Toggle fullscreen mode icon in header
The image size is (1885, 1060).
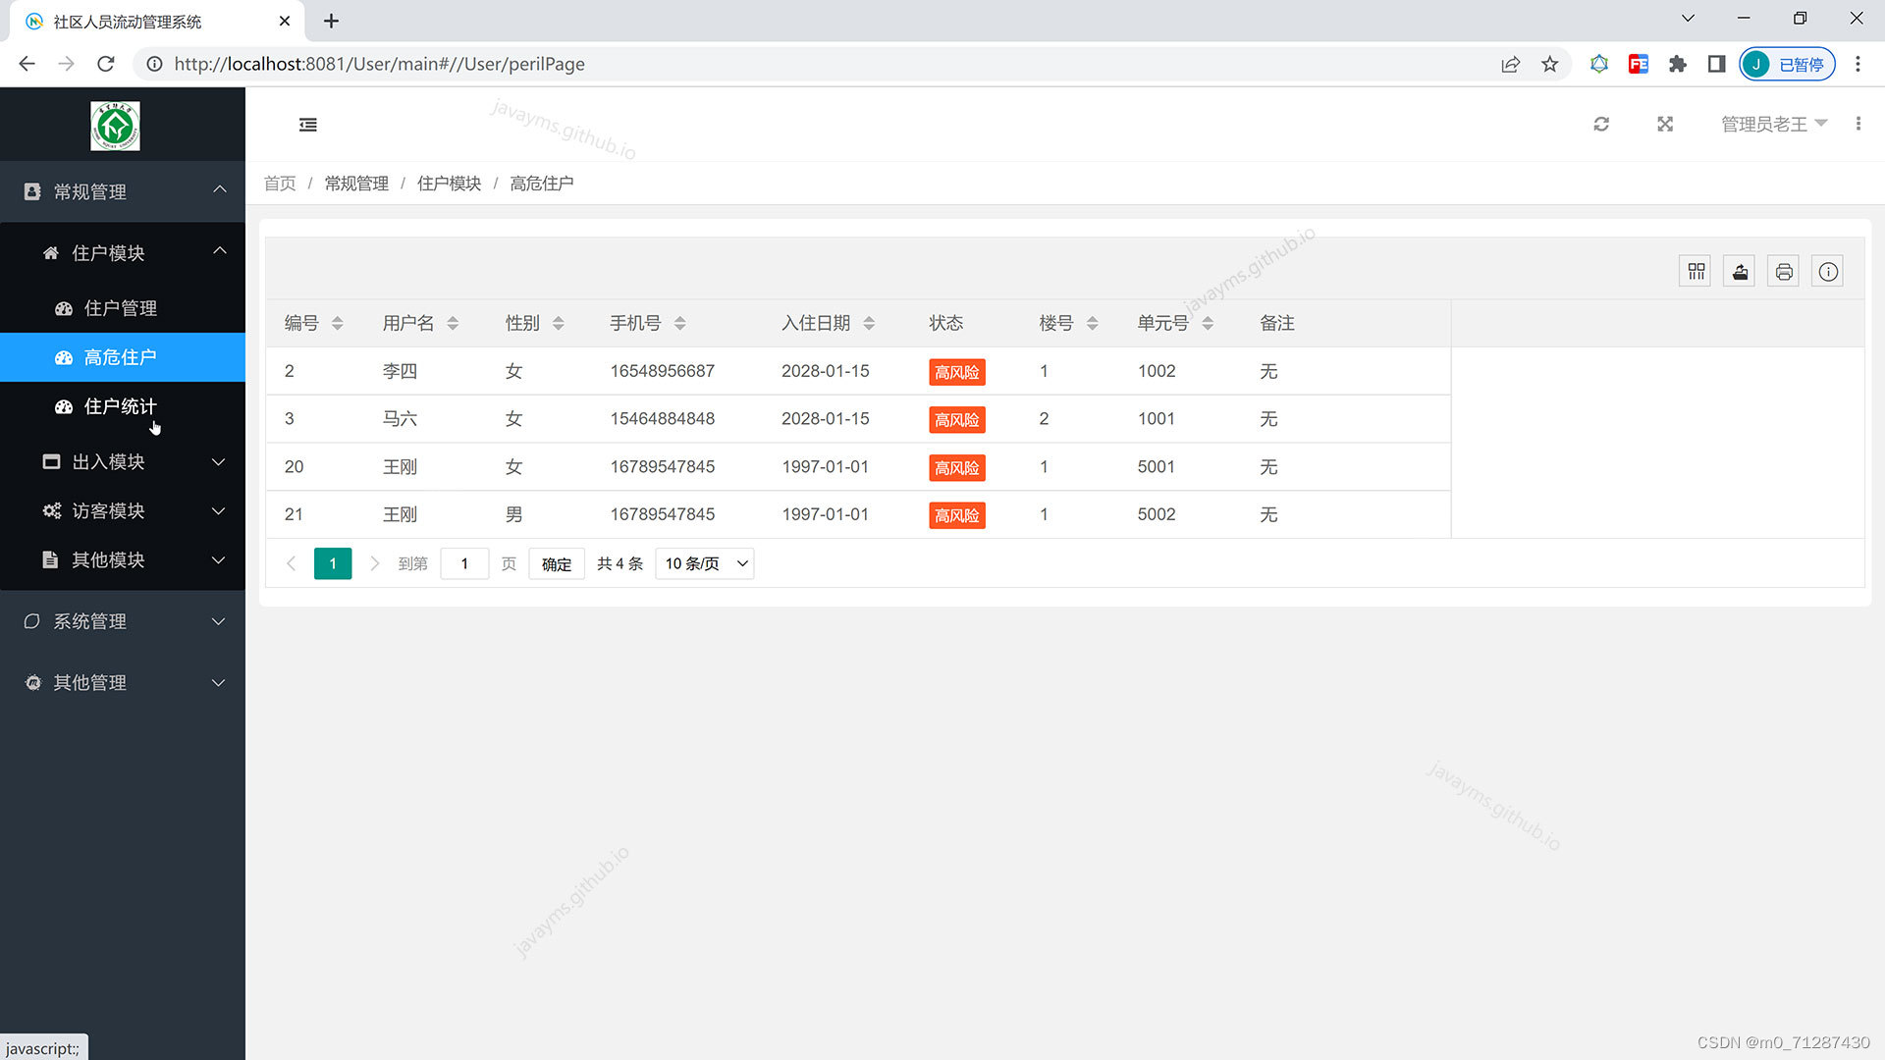[x=1665, y=125]
